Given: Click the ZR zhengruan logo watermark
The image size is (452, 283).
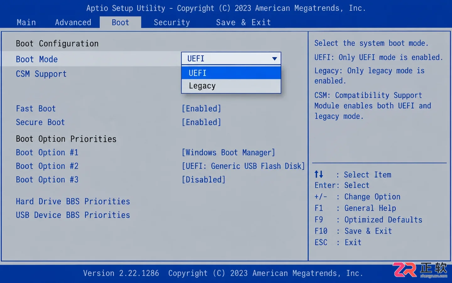Looking at the screenshot, I should point(420,270).
